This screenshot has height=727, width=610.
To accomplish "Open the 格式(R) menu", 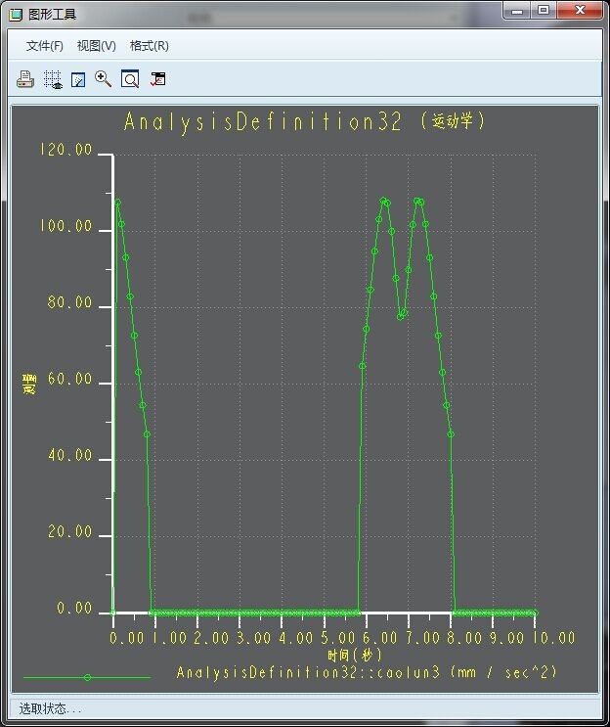I will tap(150, 46).
